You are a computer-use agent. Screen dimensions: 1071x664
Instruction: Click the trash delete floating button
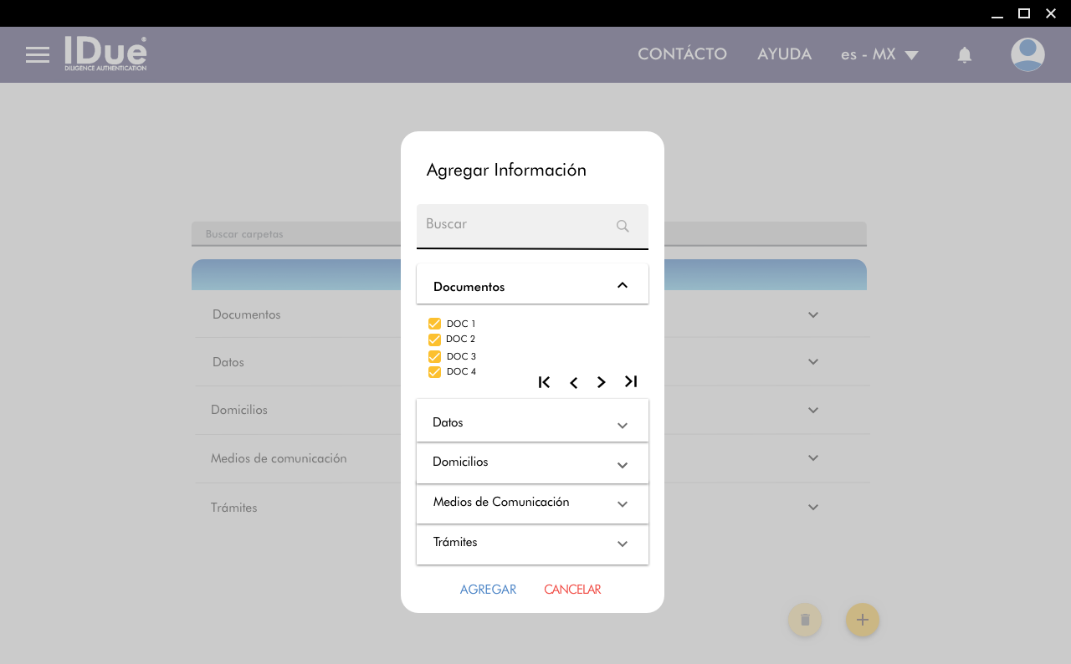[805, 620]
